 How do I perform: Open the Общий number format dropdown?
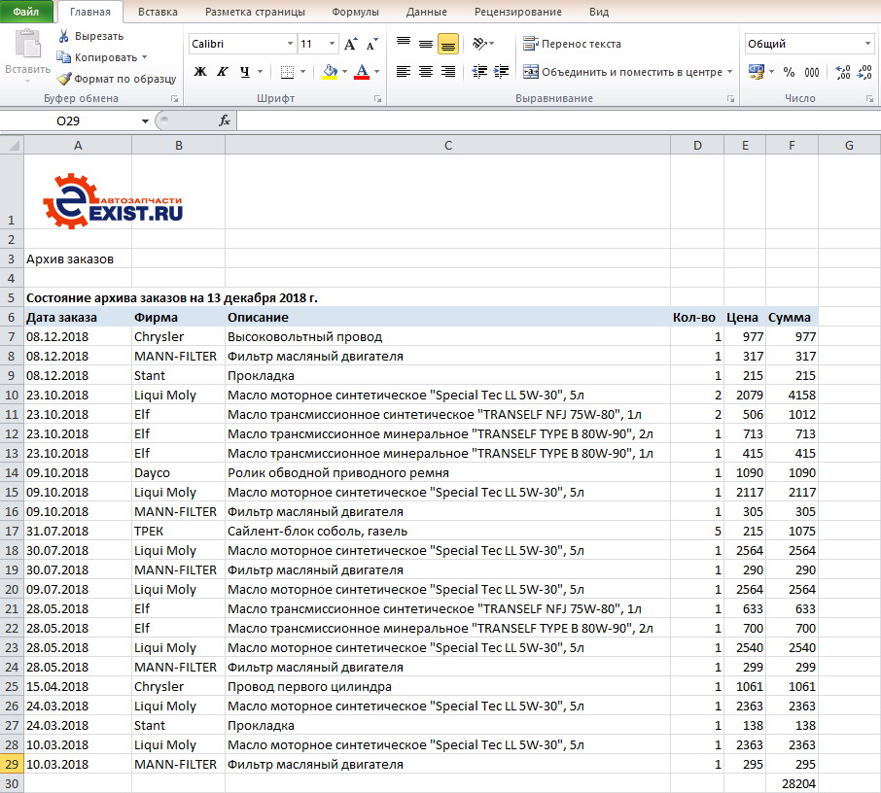click(867, 44)
